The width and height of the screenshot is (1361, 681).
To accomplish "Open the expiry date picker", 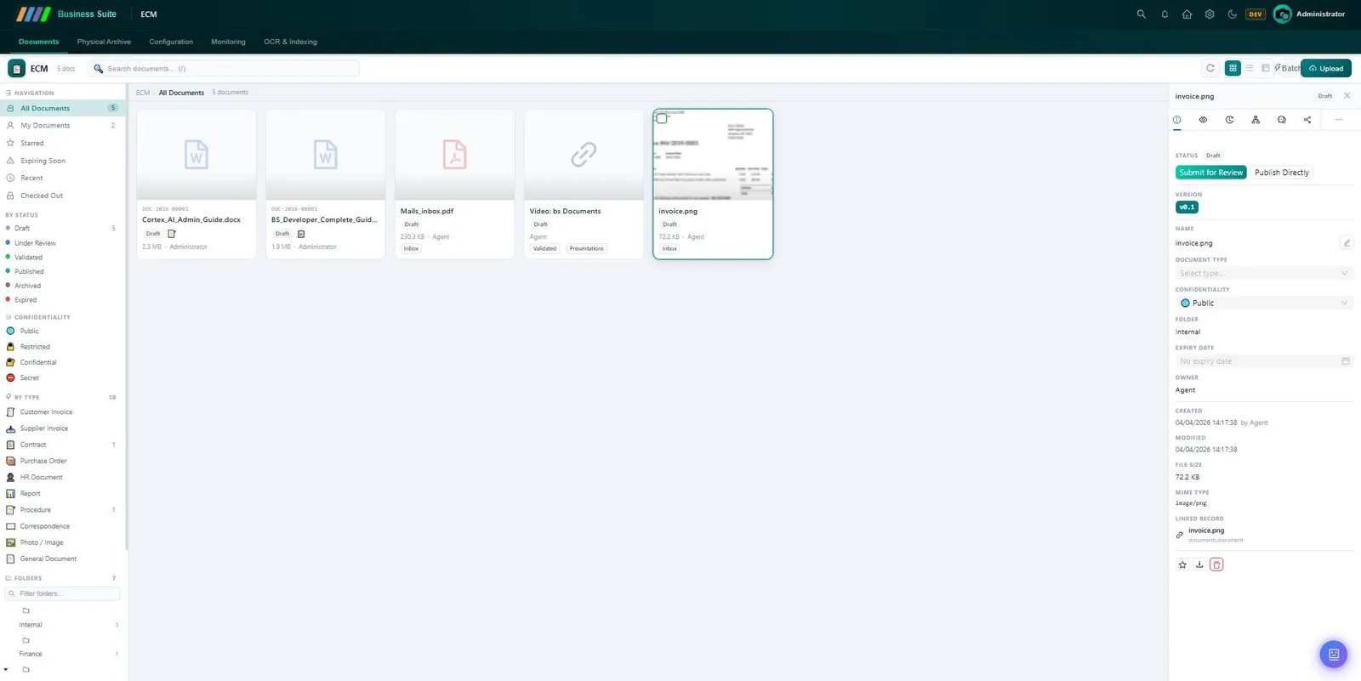I will pyautogui.click(x=1264, y=361).
